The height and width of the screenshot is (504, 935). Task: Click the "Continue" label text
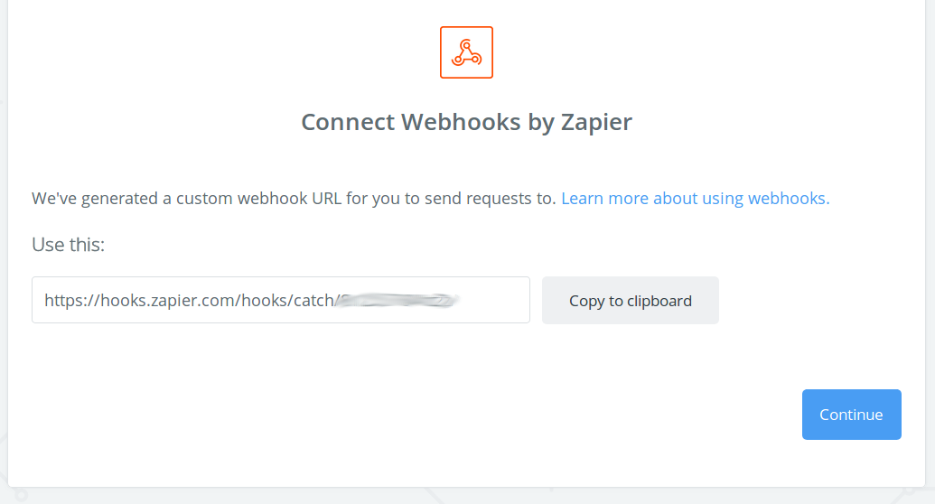[x=851, y=415]
